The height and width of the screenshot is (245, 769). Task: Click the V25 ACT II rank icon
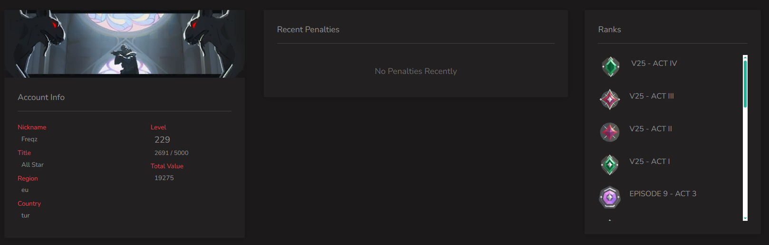pos(610,132)
